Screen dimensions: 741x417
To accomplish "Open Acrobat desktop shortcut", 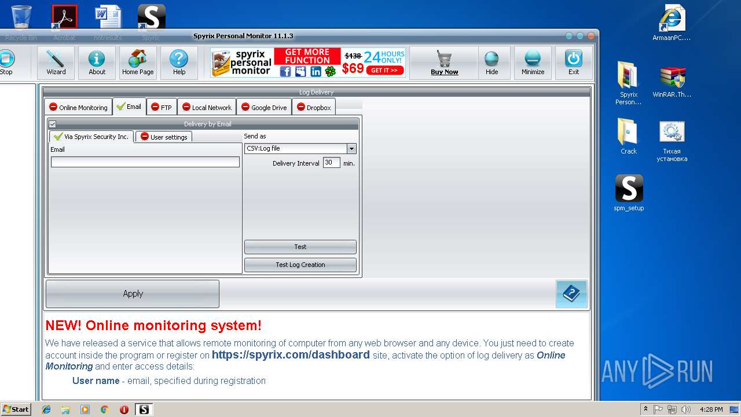I will point(64,23).
